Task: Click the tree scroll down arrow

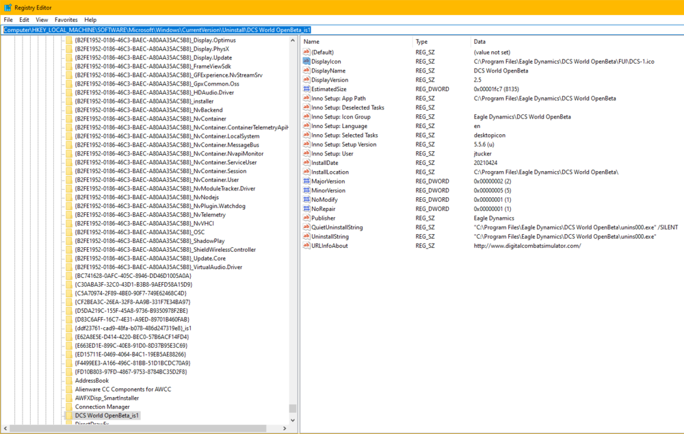Action: pos(293,420)
